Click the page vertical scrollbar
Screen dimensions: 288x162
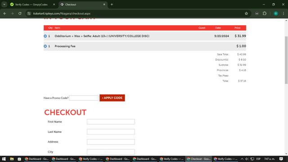point(286,60)
